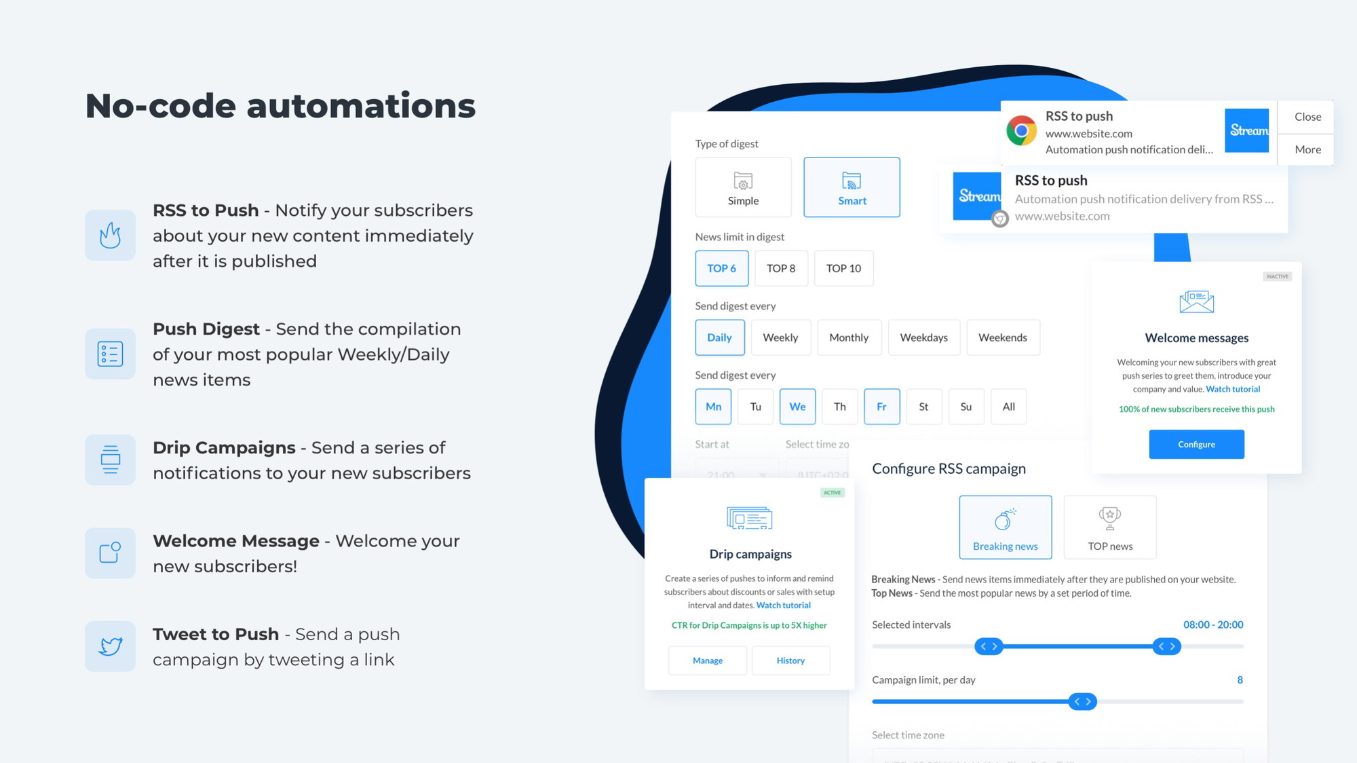The width and height of the screenshot is (1357, 763).
Task: Toggle the Daily send frequency option
Action: pyautogui.click(x=719, y=337)
